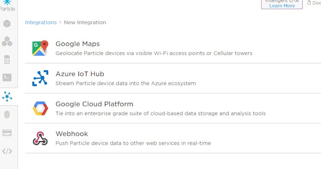This screenshot has width=321, height=169.
Task: Click the Google Maps pin logo
Action: point(40,48)
